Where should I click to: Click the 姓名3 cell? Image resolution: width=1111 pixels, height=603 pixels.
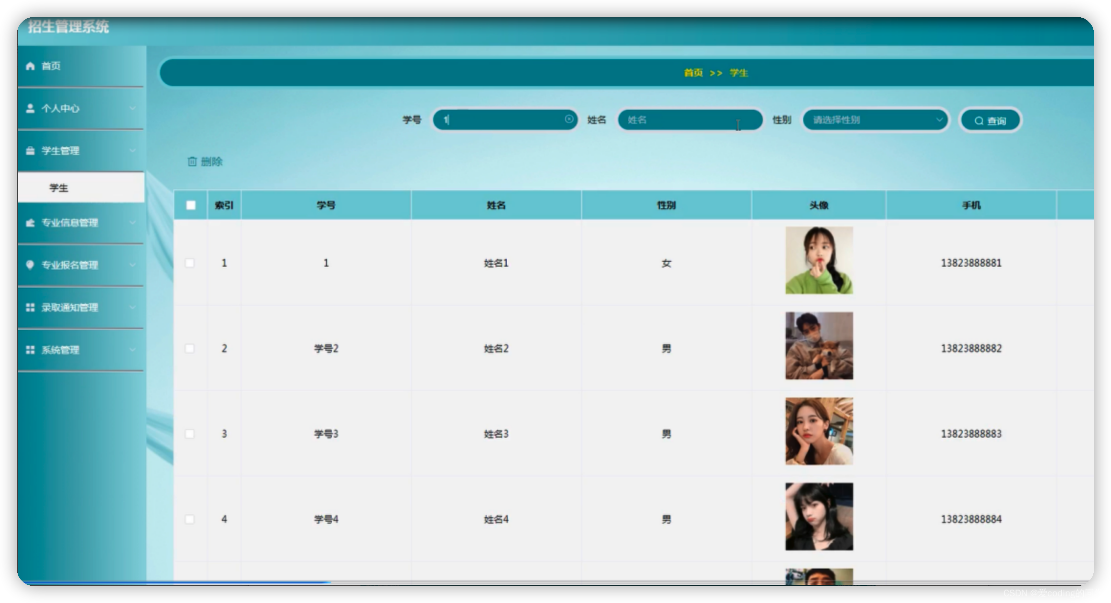[x=496, y=434]
